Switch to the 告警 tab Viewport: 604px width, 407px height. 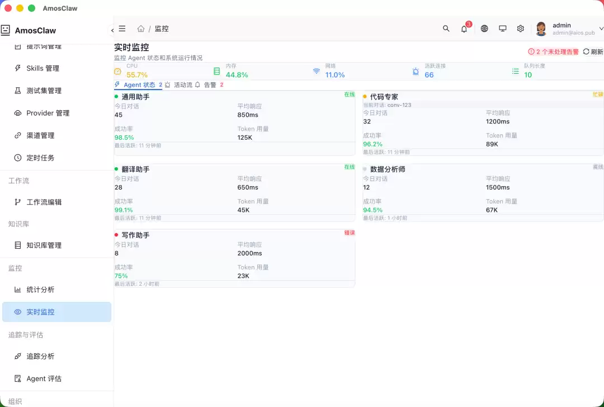[x=209, y=85]
